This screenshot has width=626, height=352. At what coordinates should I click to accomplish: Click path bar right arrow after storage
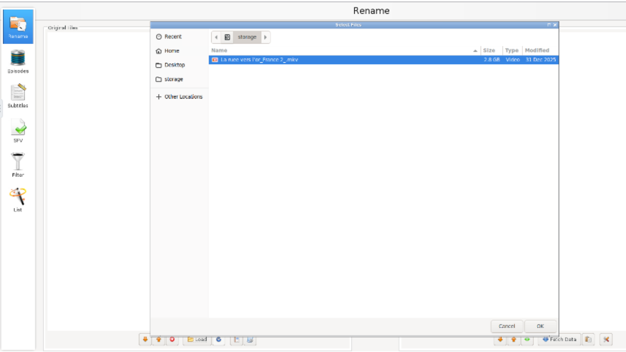pos(265,37)
